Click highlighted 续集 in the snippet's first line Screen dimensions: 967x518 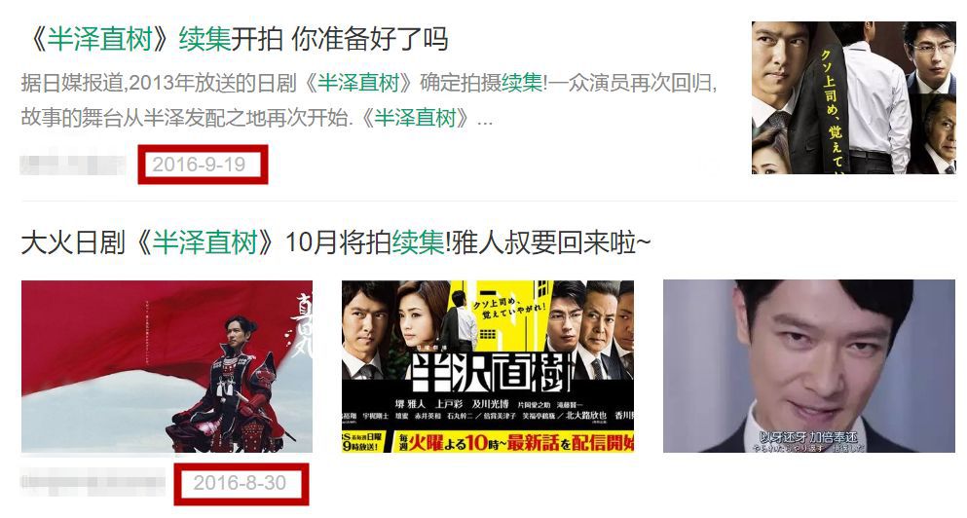click(x=522, y=83)
